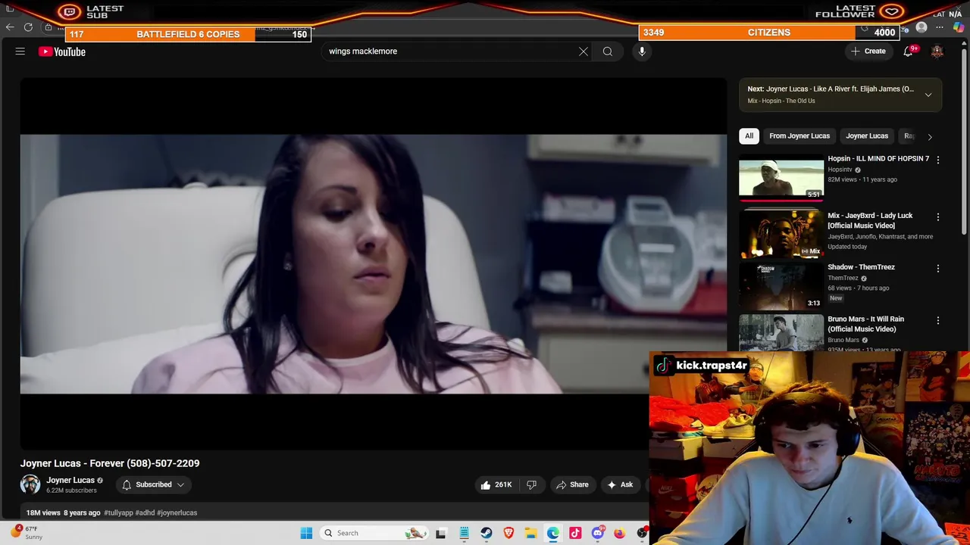Screen dimensions: 970x545
Task: Click the search magnifier button
Action: click(x=608, y=51)
